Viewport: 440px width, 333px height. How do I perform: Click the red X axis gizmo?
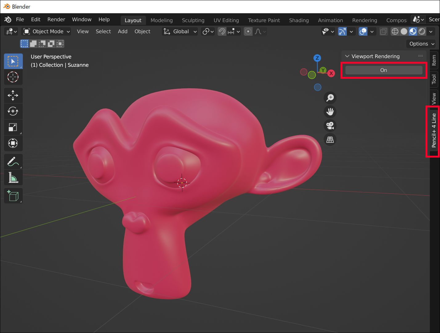(x=331, y=73)
